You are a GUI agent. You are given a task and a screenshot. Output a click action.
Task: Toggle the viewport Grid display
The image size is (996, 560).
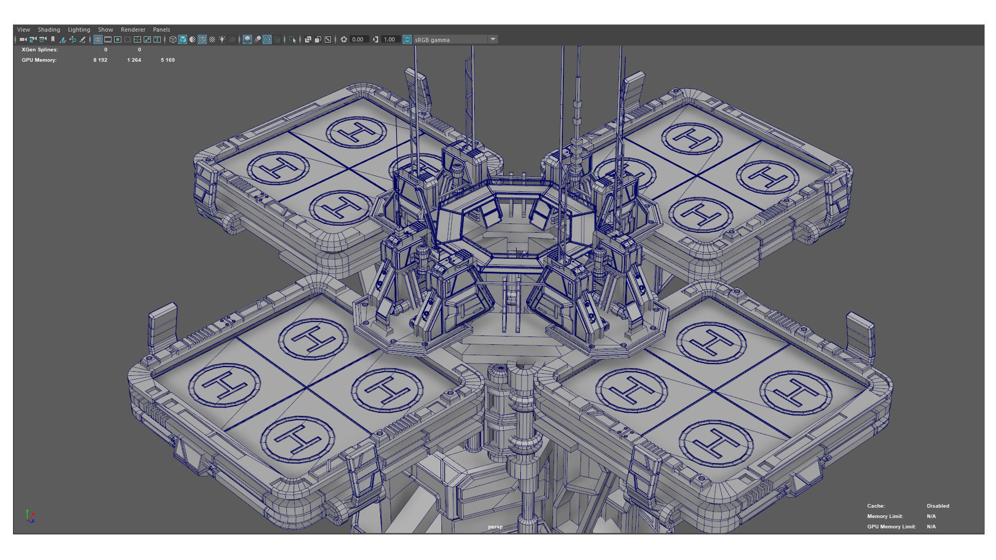click(98, 39)
